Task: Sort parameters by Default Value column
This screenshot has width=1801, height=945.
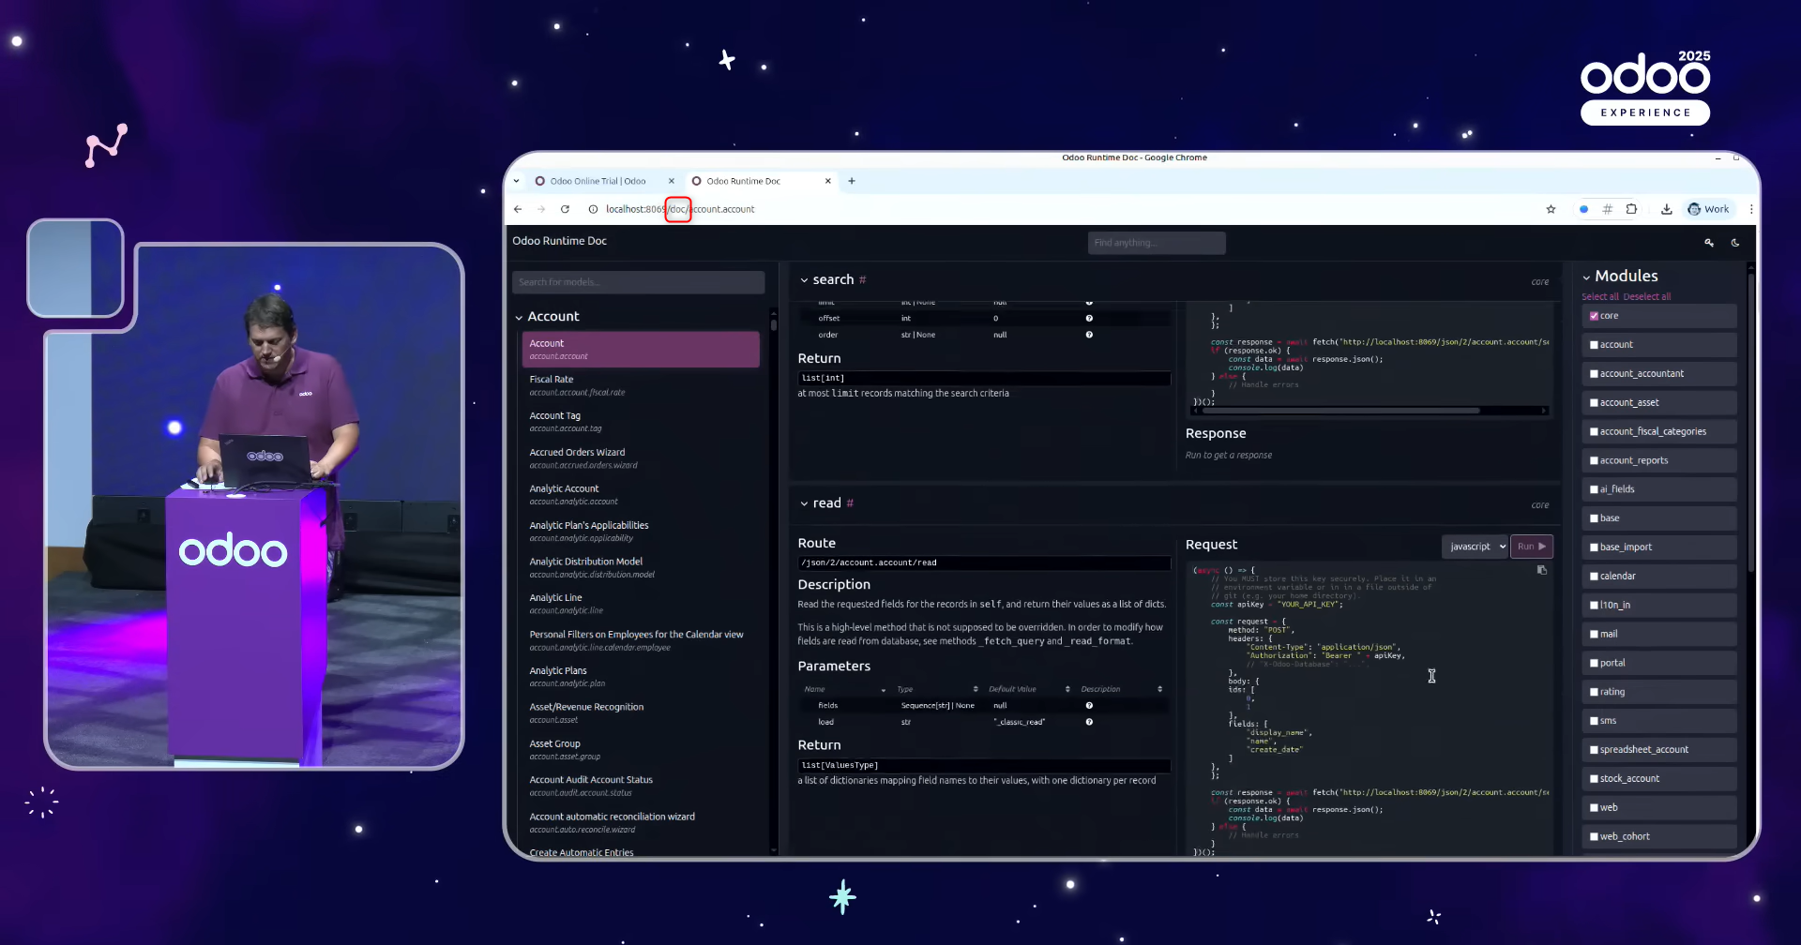Action: click(x=1029, y=689)
